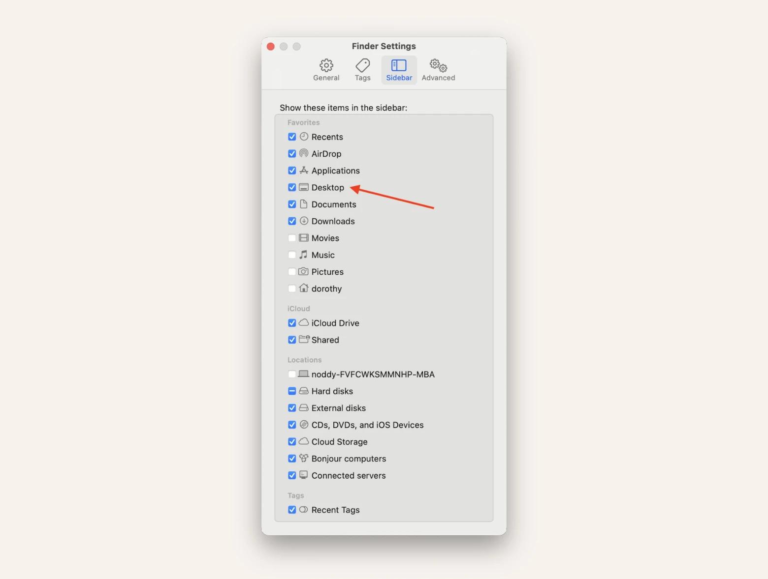Image resolution: width=768 pixels, height=579 pixels.
Task: Uncheck the AirDrop checkbox
Action: (292, 153)
